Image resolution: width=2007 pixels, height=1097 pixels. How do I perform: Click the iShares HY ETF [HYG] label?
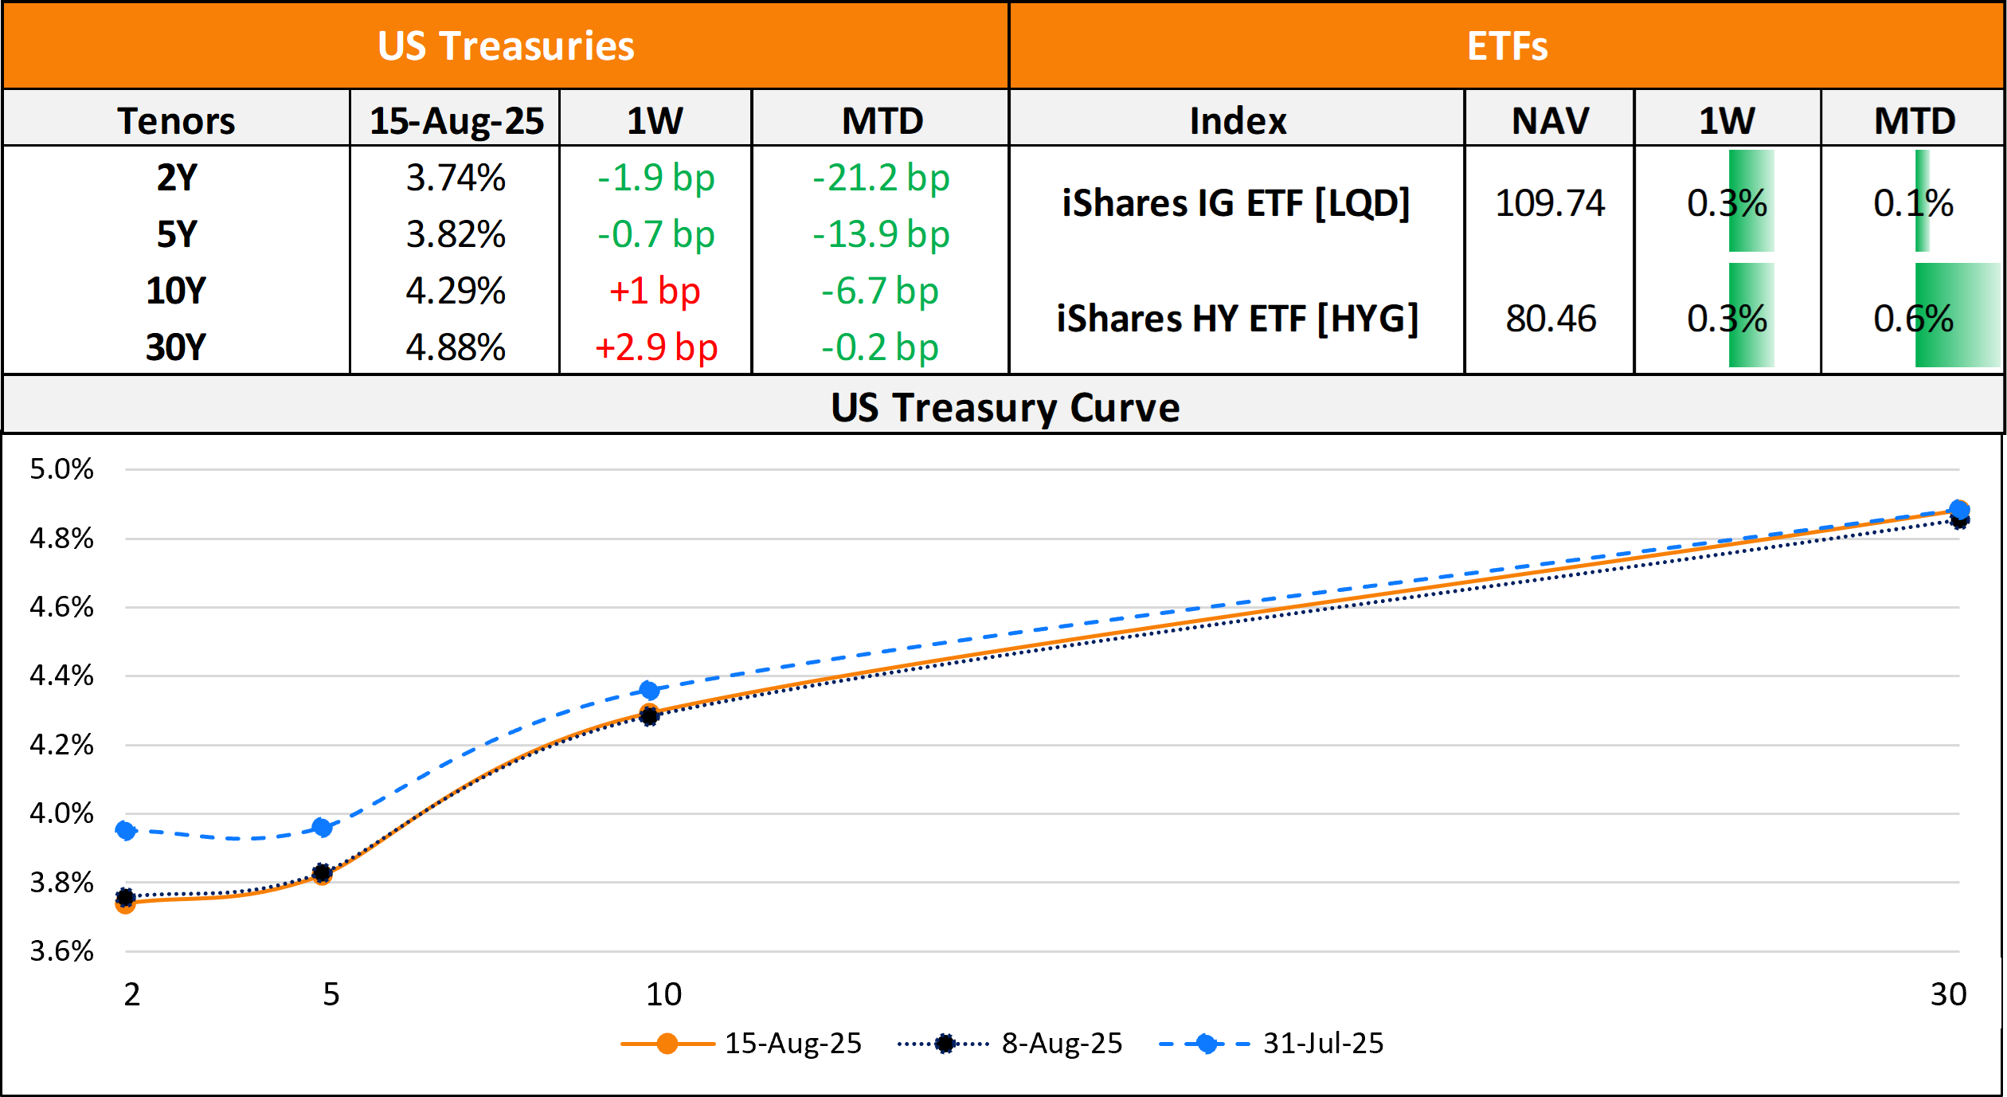1238,318
